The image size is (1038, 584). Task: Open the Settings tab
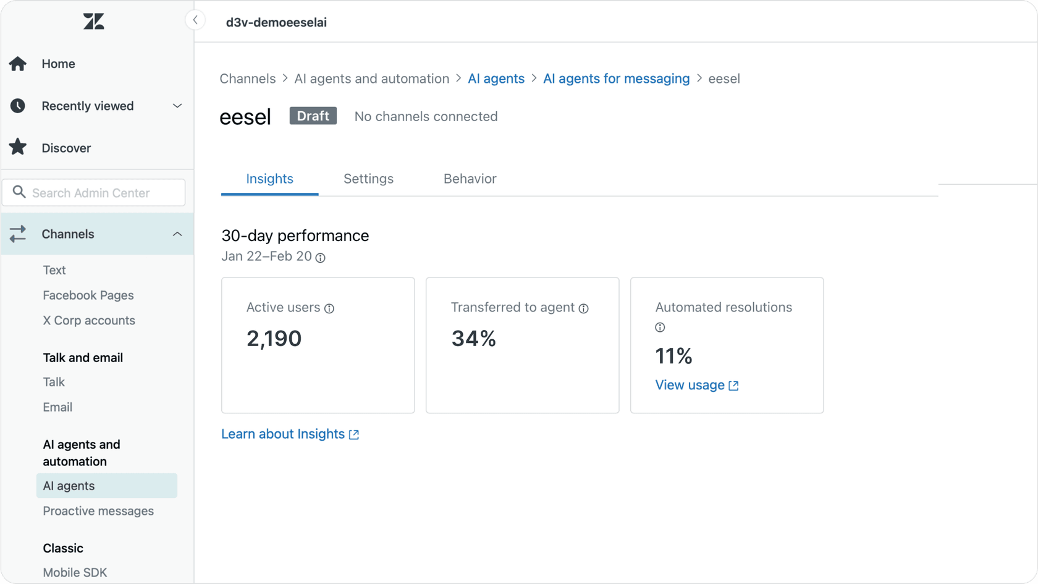click(368, 179)
